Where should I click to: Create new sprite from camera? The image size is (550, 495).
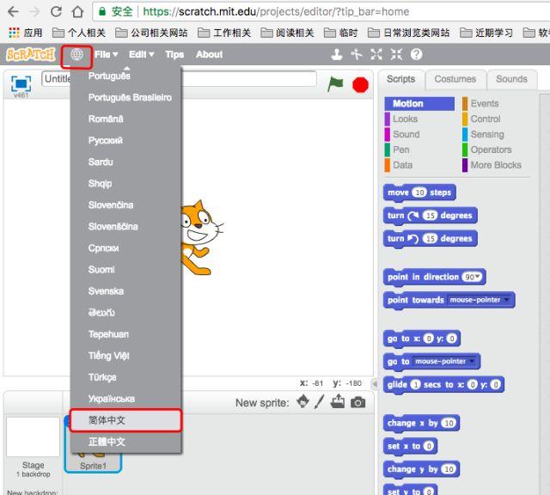point(357,402)
